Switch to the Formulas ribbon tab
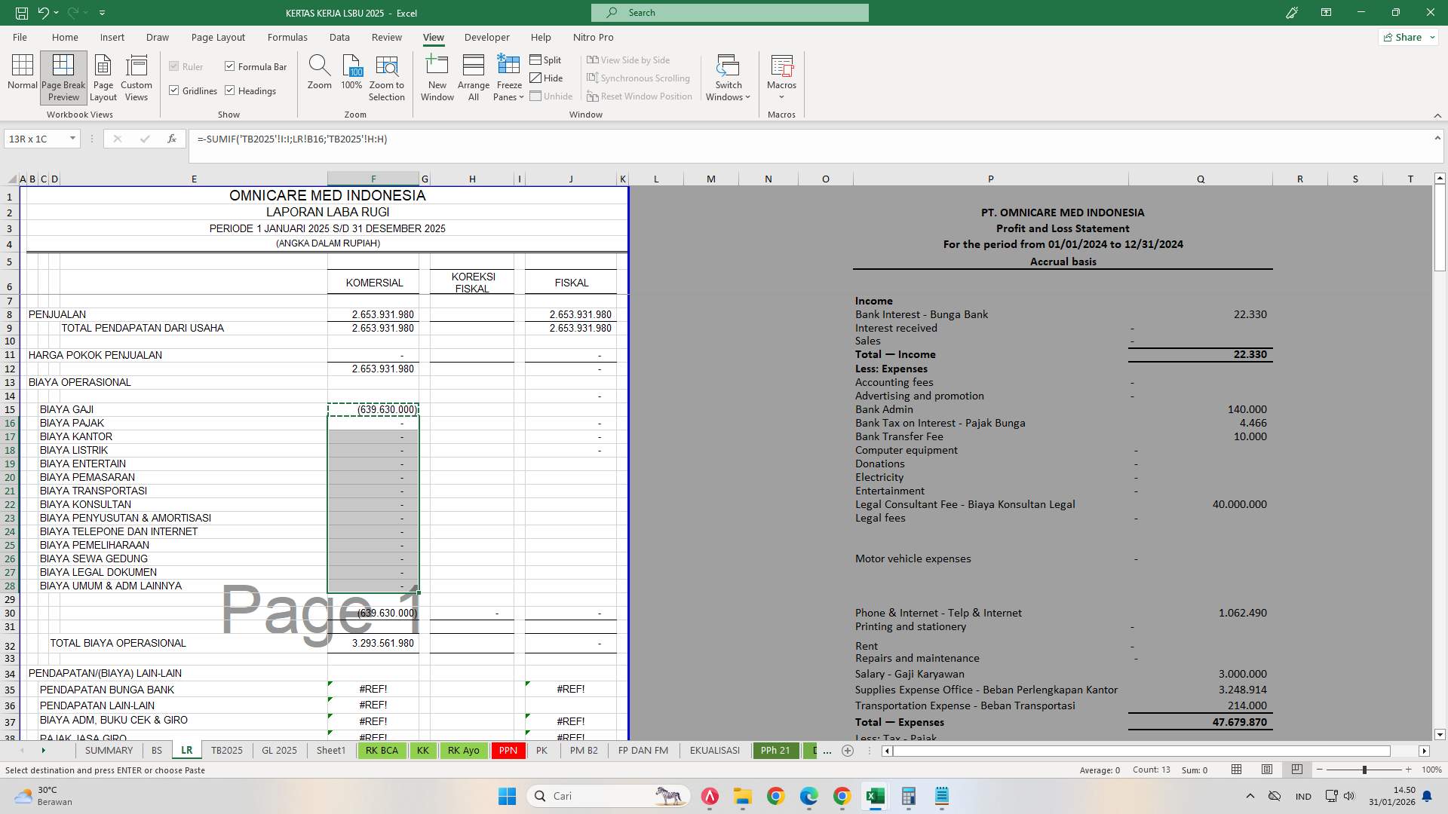This screenshot has width=1448, height=814. pos(287,37)
